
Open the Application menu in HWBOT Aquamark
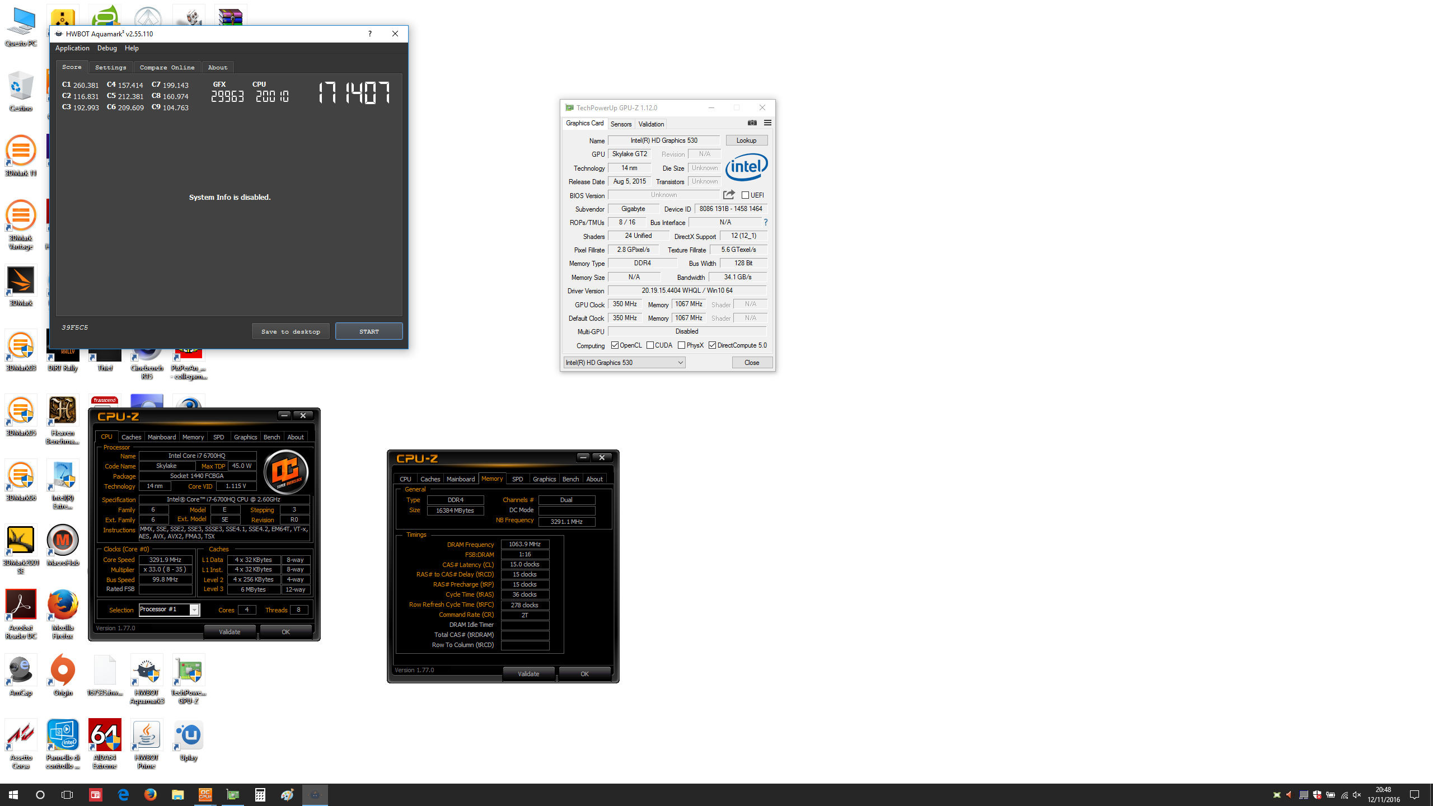coord(72,48)
